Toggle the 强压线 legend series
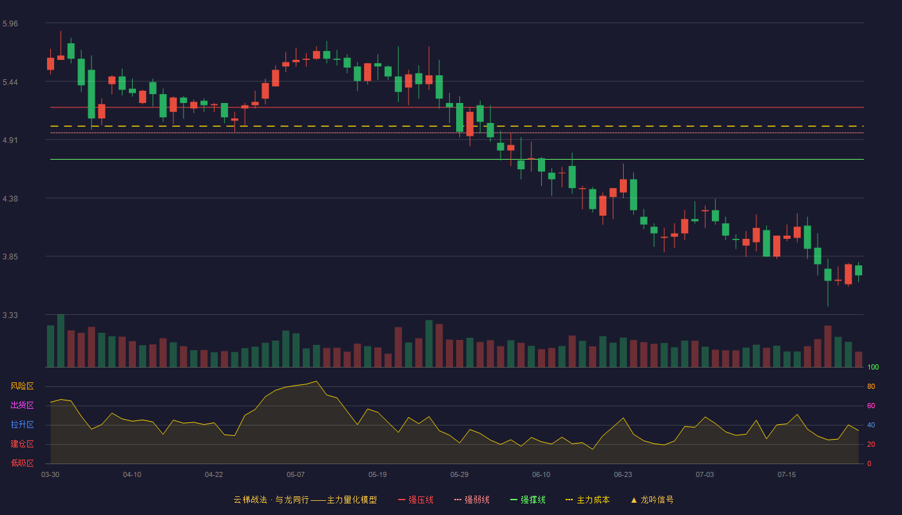The image size is (902, 515). click(x=416, y=500)
